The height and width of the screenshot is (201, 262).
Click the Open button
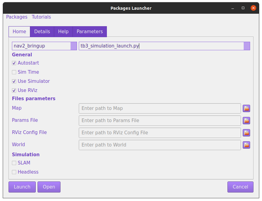(x=49, y=187)
